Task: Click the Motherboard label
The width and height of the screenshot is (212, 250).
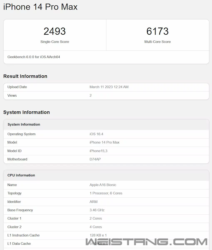Action: point(17,159)
